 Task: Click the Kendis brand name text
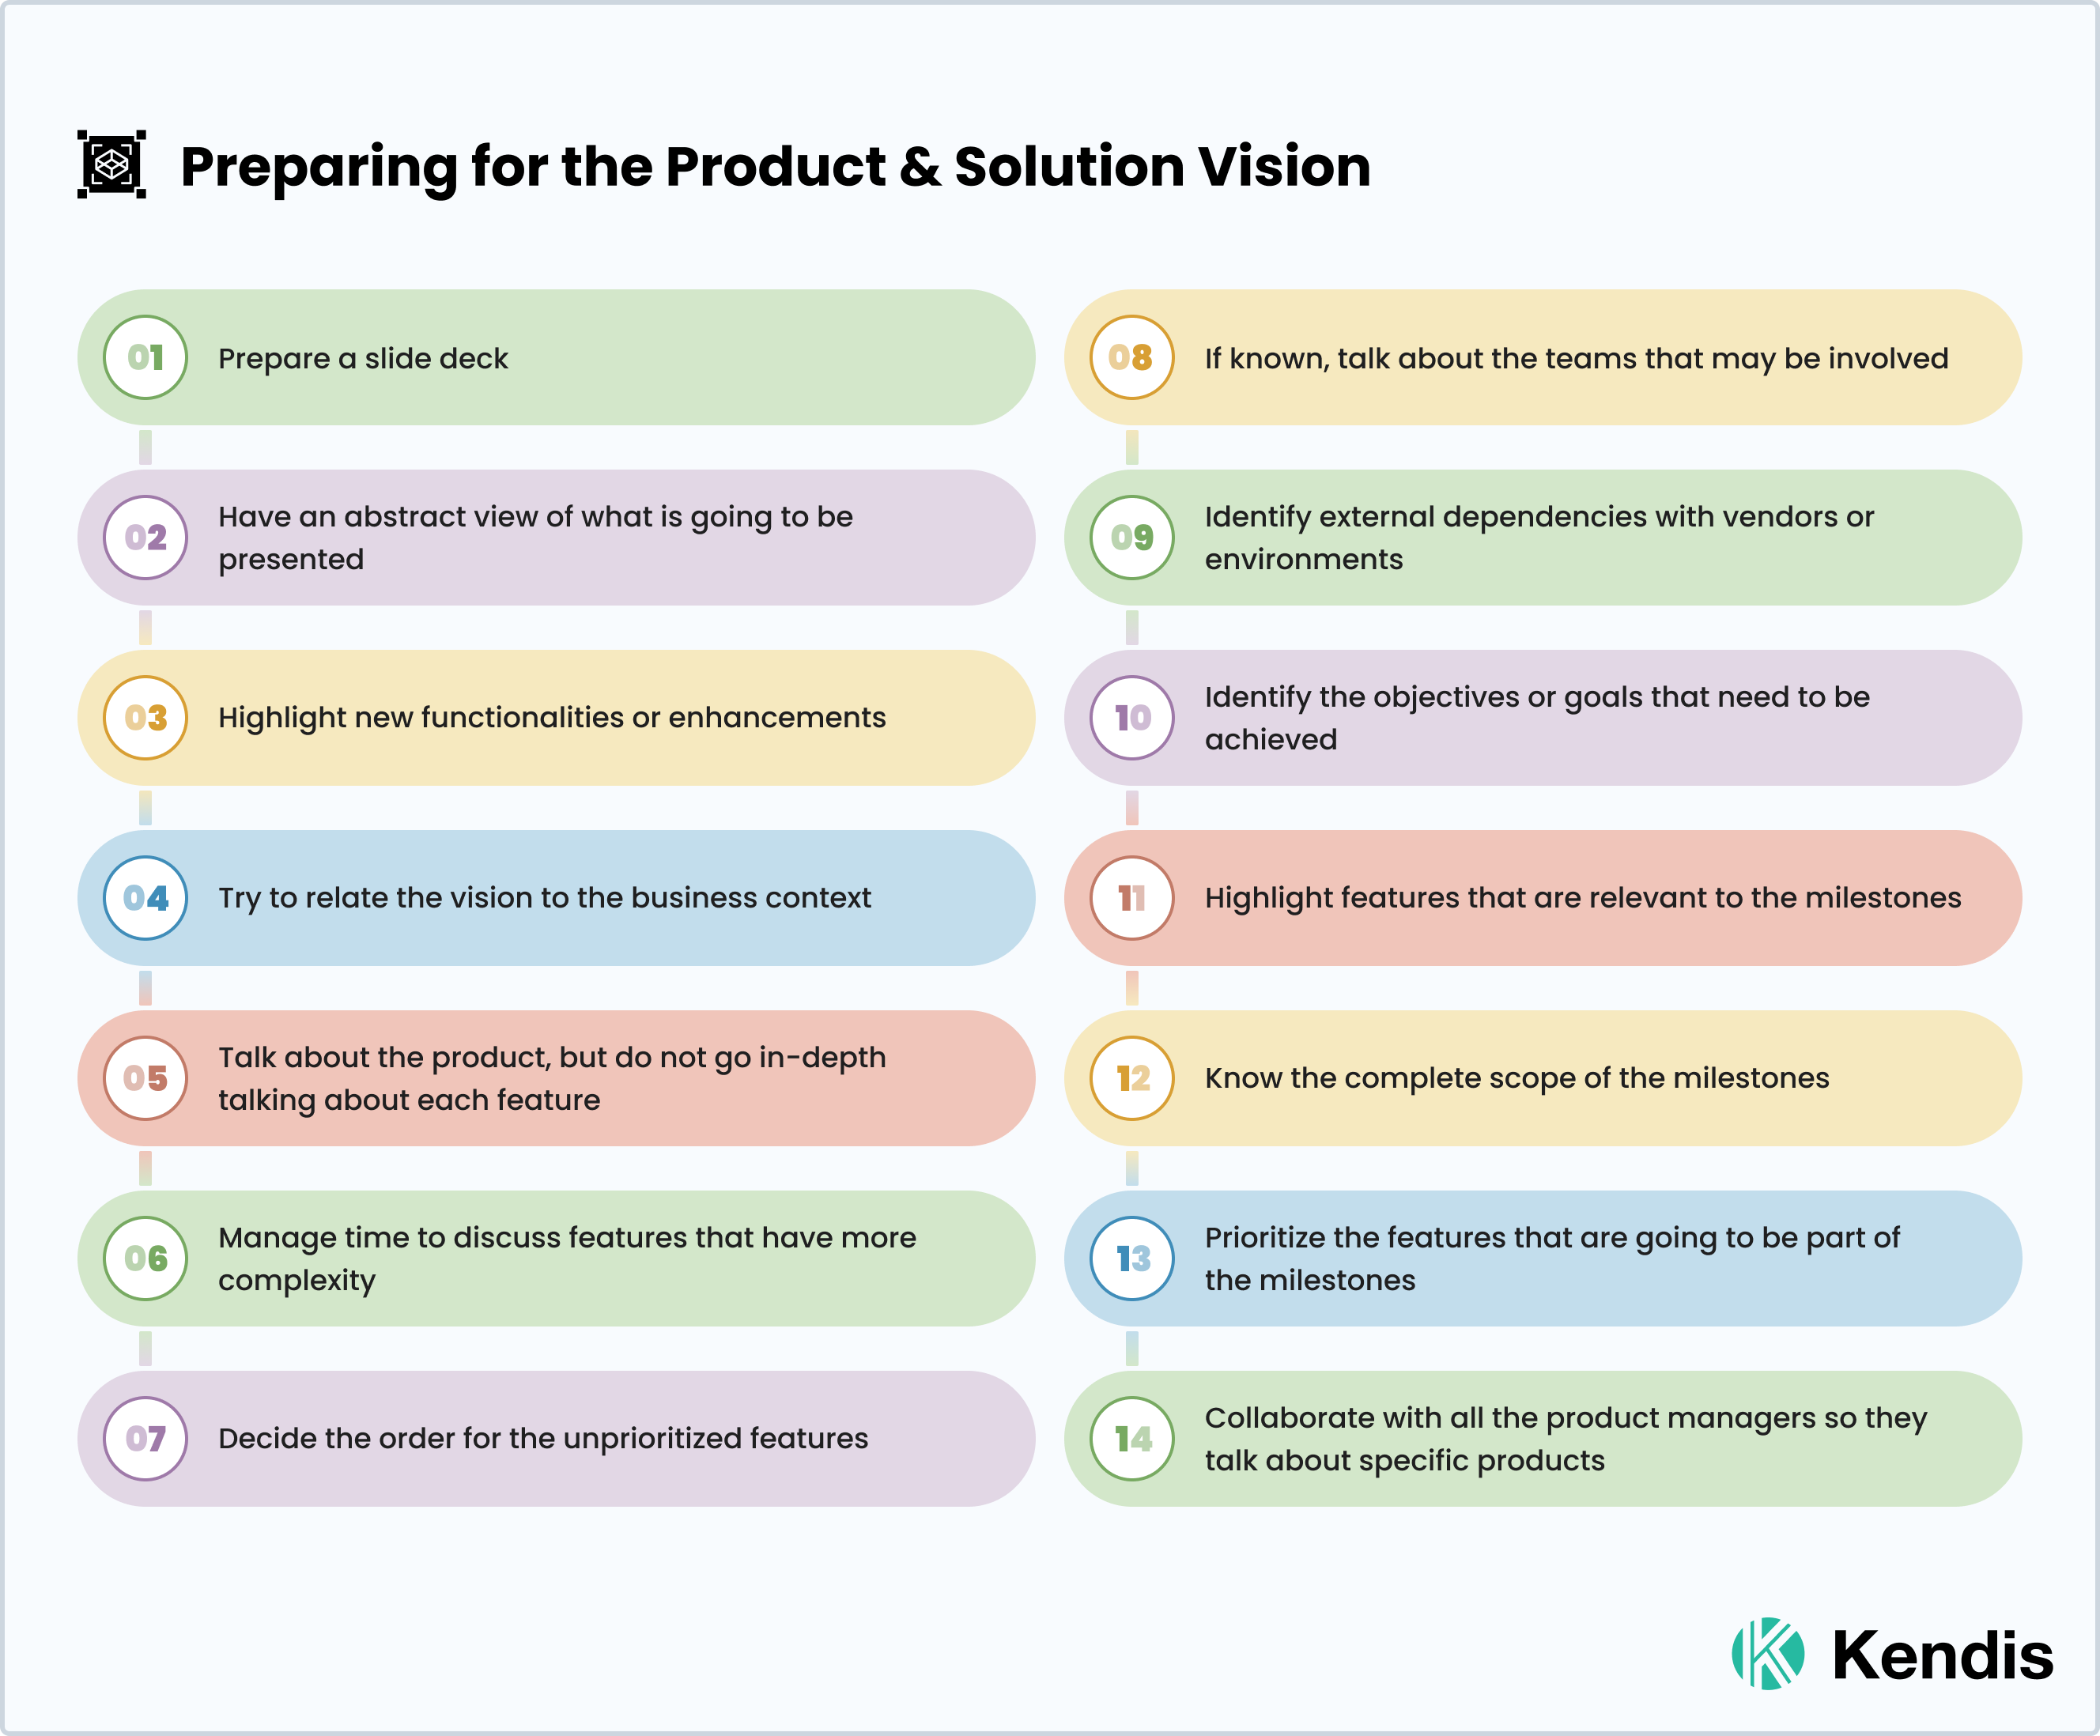coord(1942,1656)
